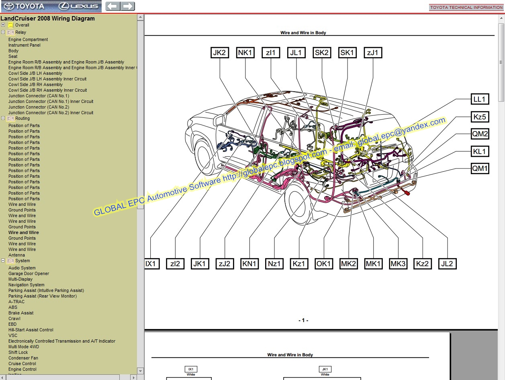Image resolution: width=505 pixels, height=380 pixels.
Task: Click the Lexus logo in header
Action: point(78,6)
